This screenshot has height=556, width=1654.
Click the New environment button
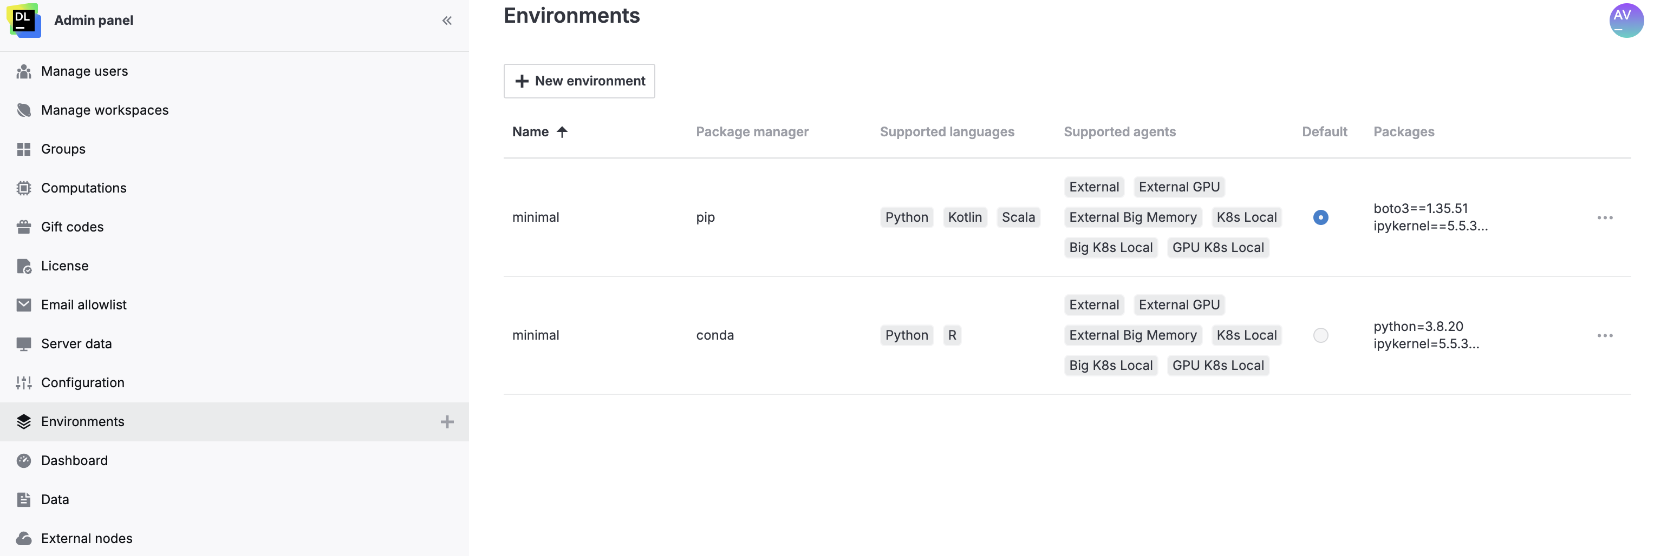click(x=578, y=81)
